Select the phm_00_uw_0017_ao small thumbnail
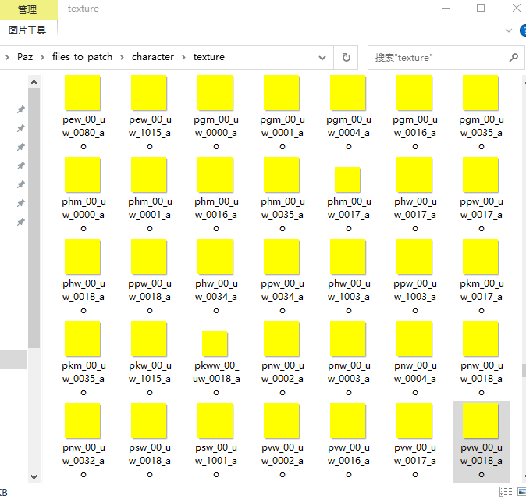 [x=347, y=180]
